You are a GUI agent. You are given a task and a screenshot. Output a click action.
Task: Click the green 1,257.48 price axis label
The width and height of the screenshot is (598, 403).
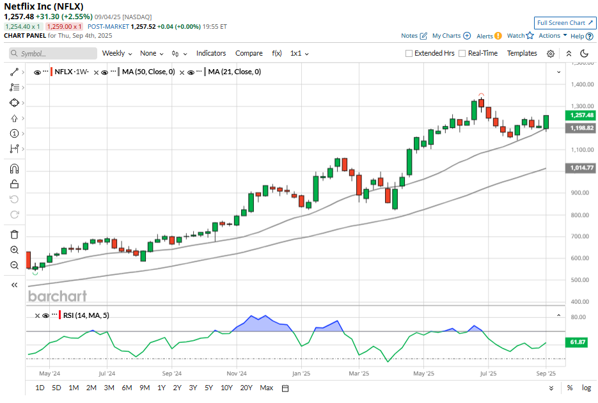click(x=580, y=115)
